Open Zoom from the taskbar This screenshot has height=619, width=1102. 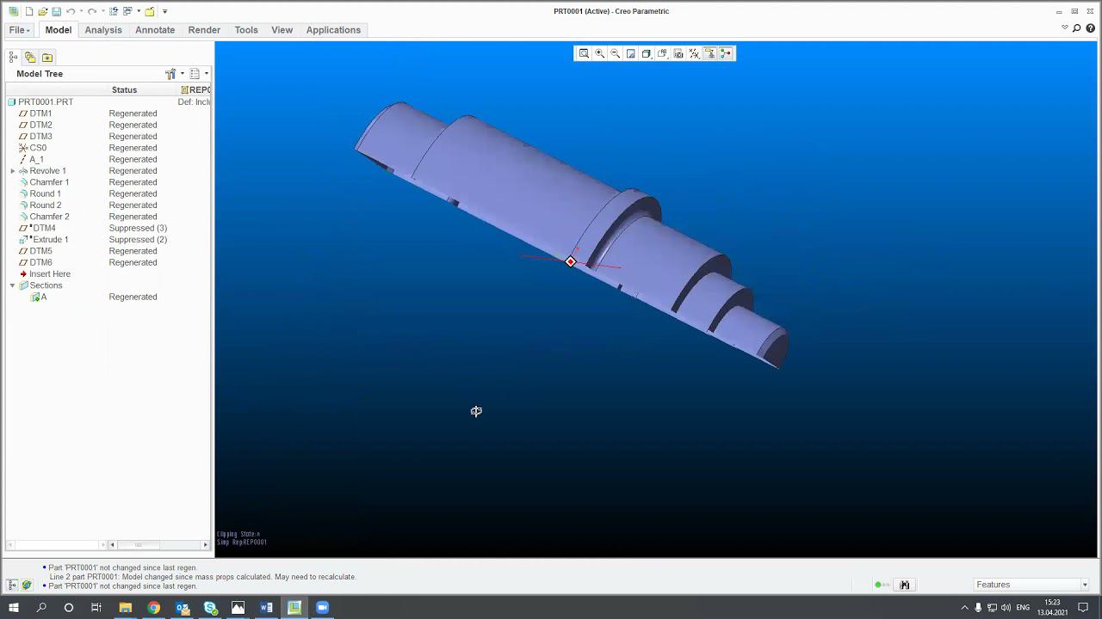coord(322,608)
